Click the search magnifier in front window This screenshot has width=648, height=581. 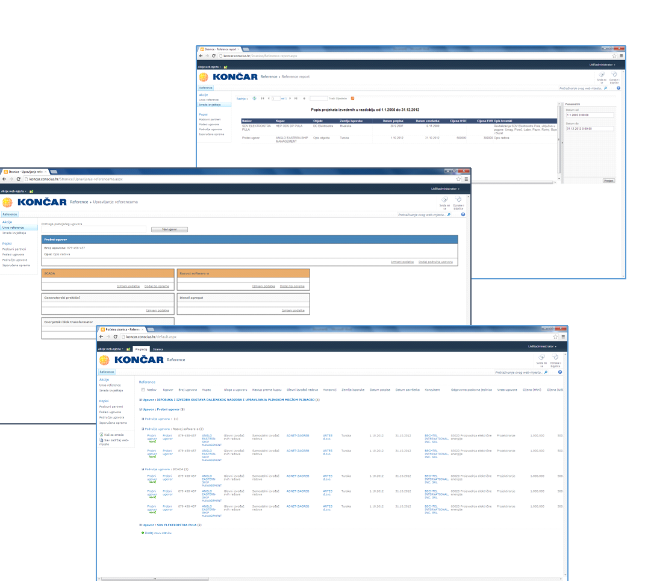click(546, 373)
